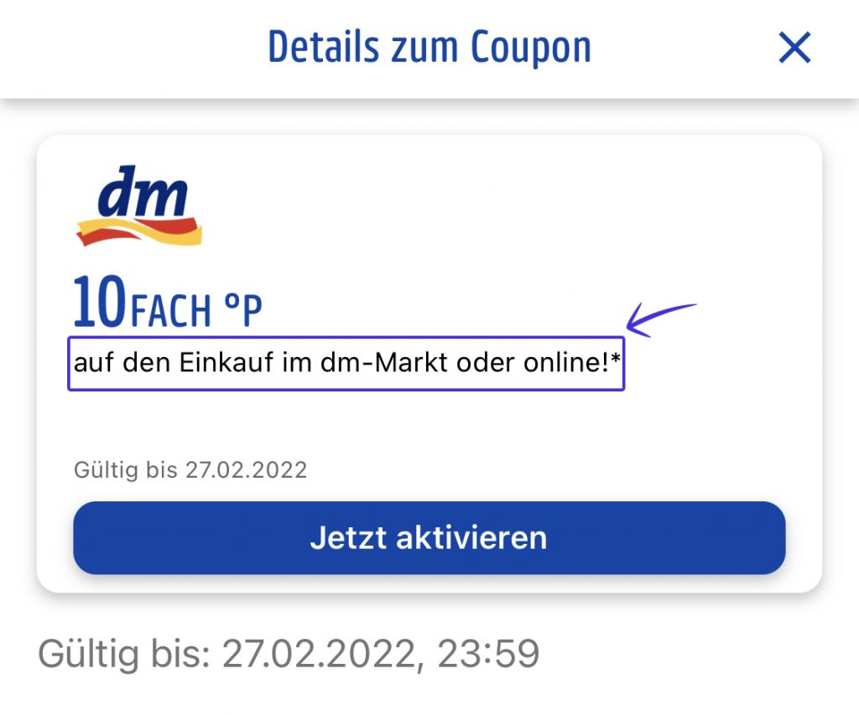
Task: Click the FACH word in the heading
Action: click(x=170, y=310)
